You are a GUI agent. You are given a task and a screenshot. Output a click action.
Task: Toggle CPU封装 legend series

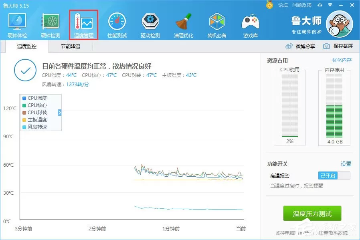[34, 113]
